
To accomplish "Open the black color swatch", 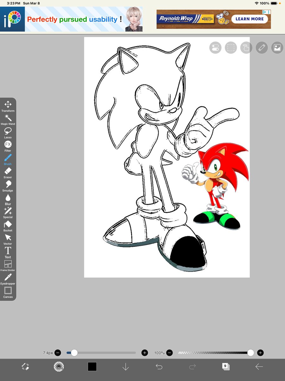I will click(92, 367).
